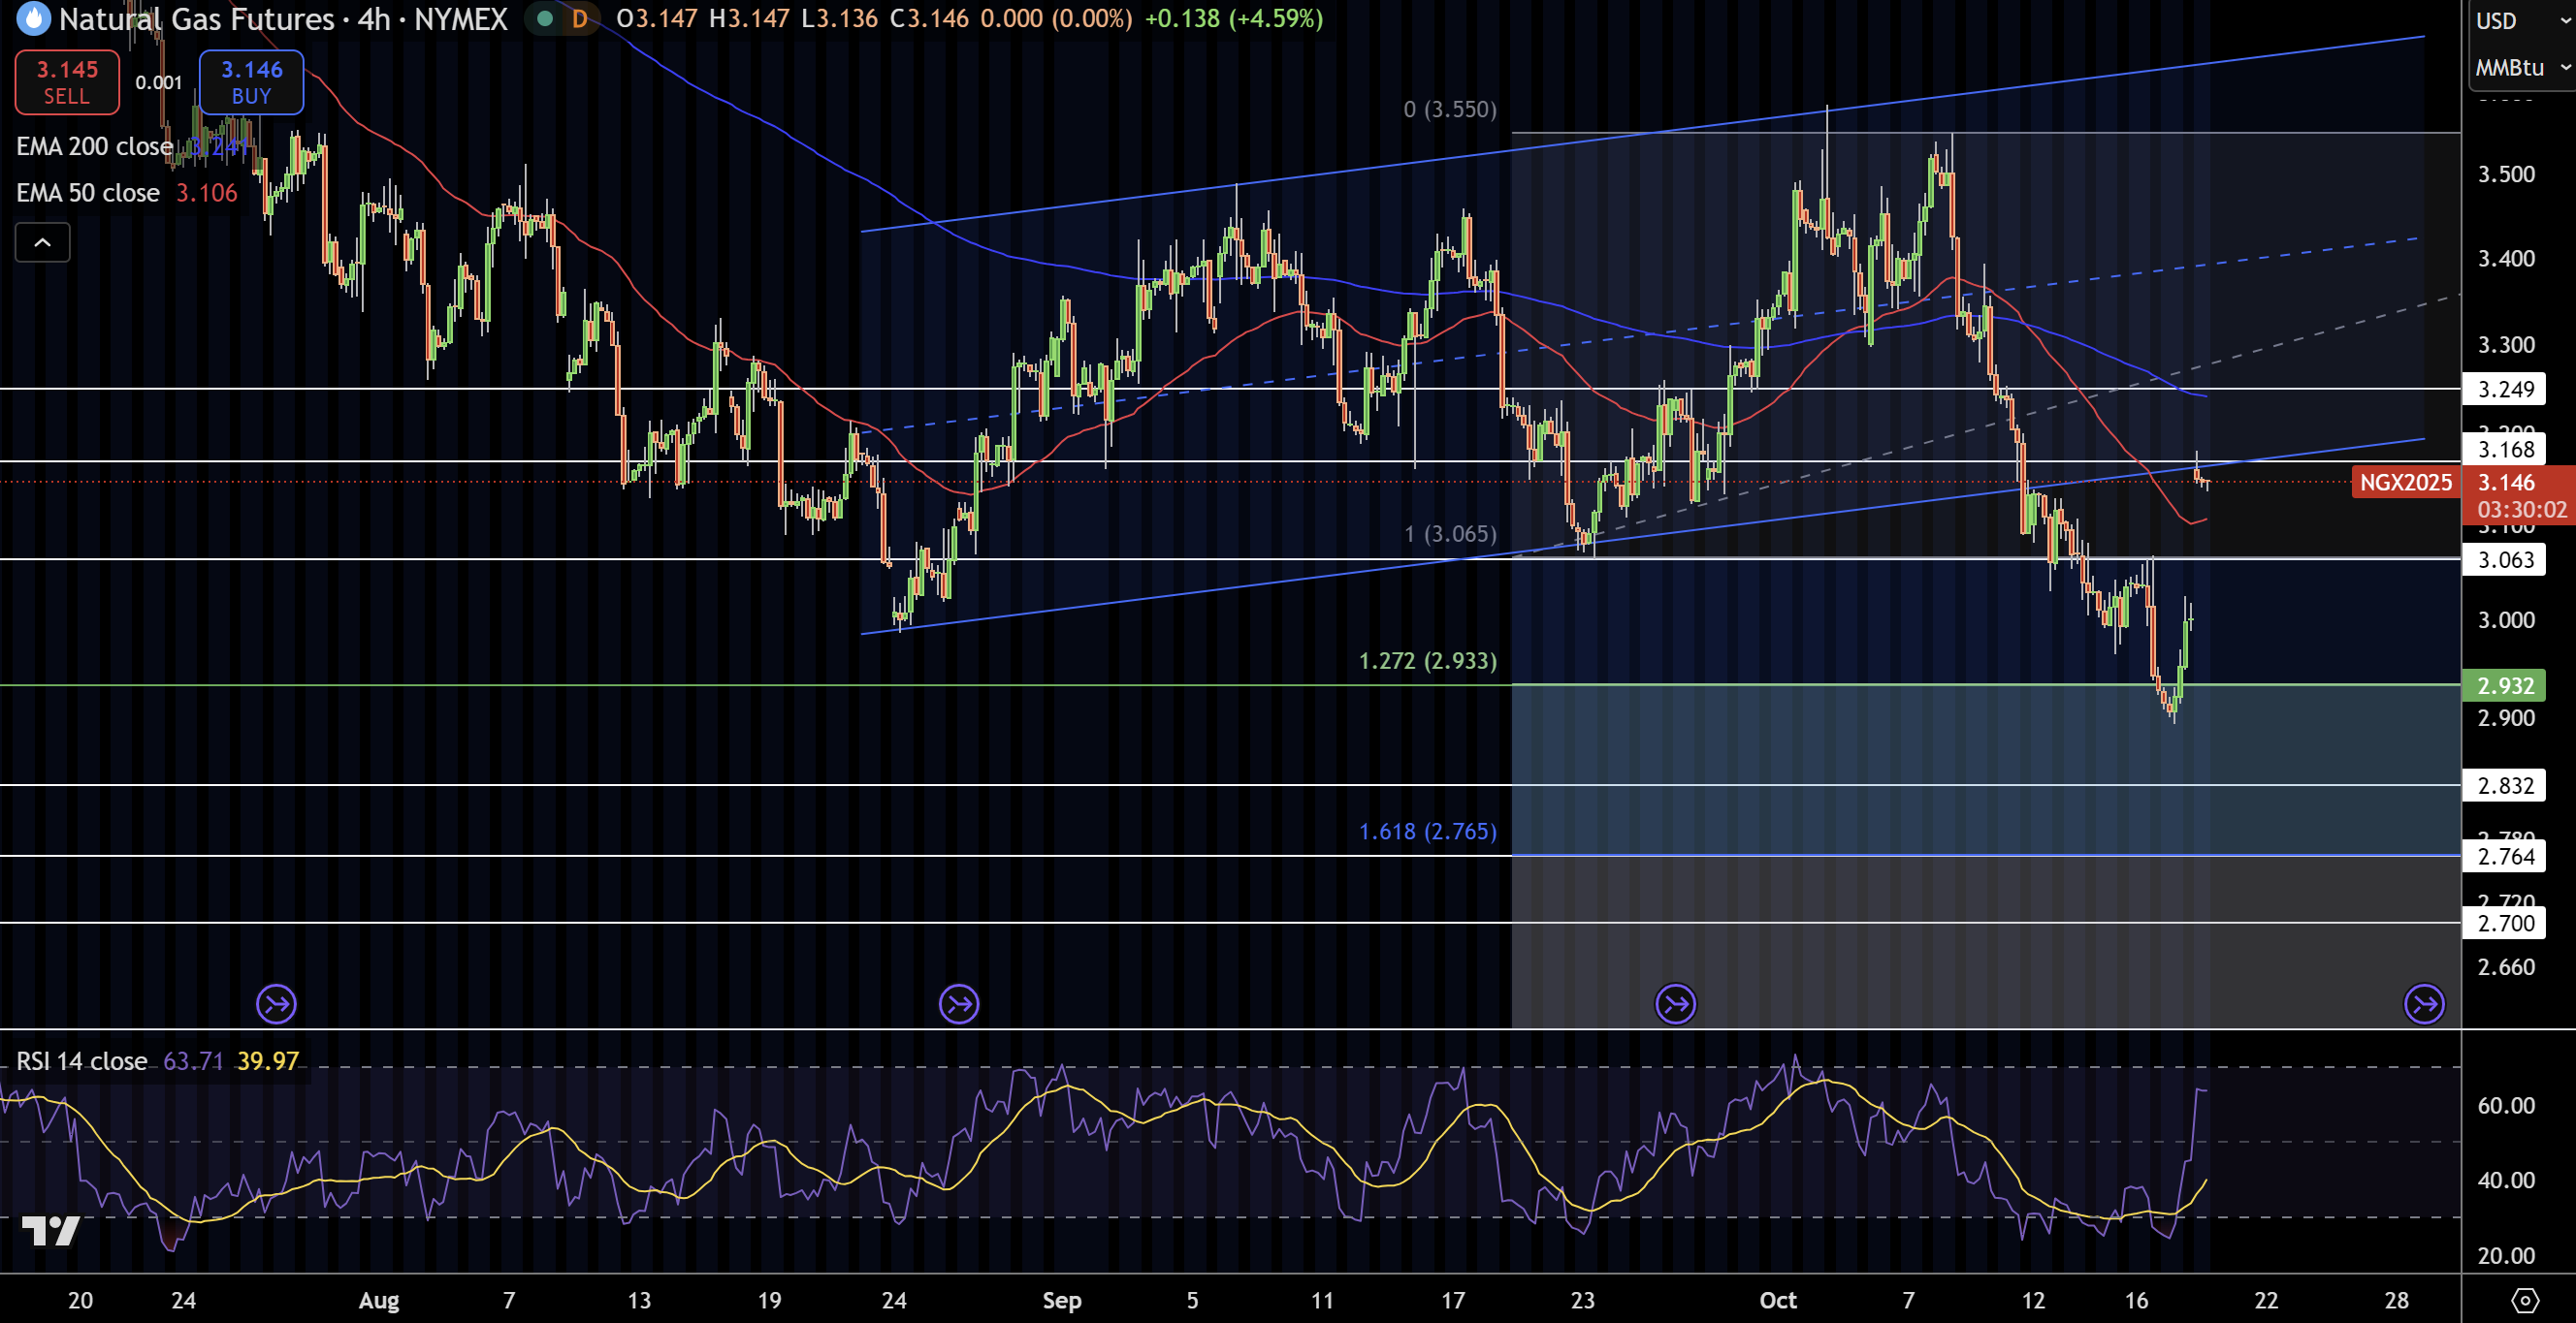Select the 1.272 (2.933) Fibonacci label
Screen dimensions: 2576x1323
[x=1427, y=660]
